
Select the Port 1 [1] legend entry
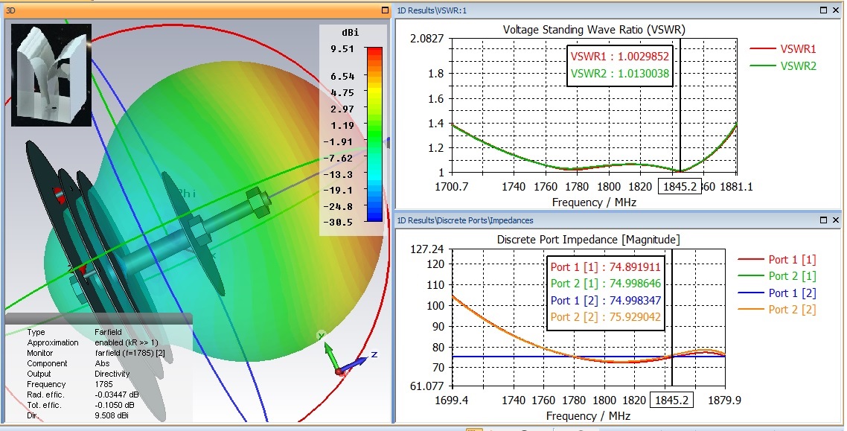coord(777,259)
